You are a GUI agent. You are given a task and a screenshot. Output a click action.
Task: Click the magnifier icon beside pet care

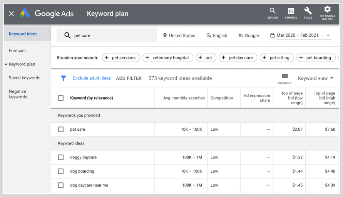pyautogui.click(x=67, y=35)
